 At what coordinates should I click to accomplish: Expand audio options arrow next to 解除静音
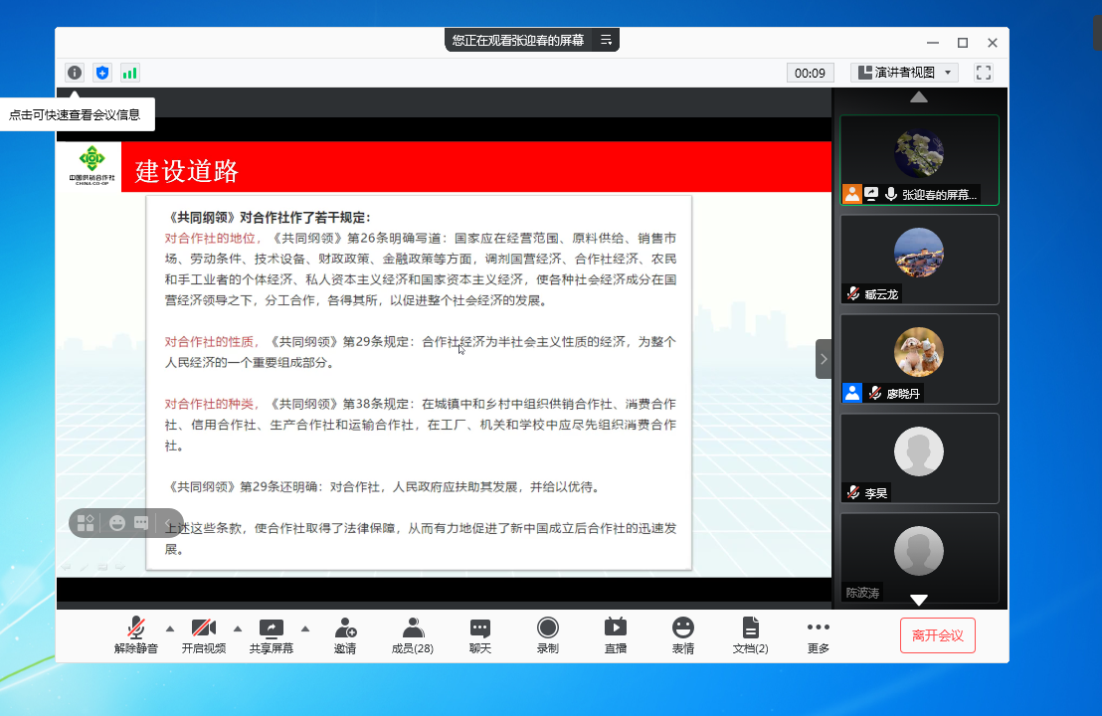[169, 628]
